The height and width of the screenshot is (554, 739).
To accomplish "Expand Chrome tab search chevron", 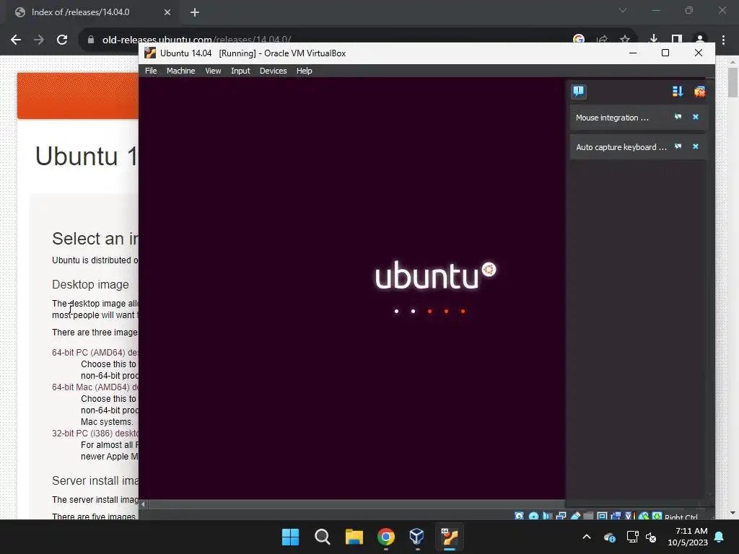I will click(623, 10).
